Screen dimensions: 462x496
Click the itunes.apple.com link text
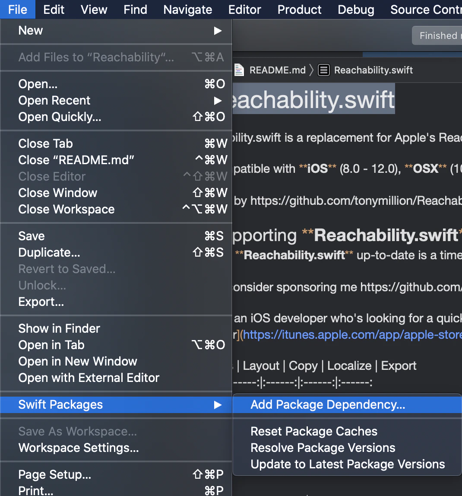click(x=352, y=335)
